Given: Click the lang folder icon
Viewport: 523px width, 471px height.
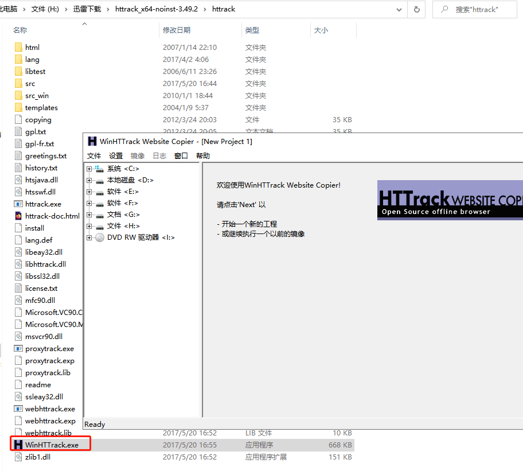Looking at the screenshot, I should point(19,59).
